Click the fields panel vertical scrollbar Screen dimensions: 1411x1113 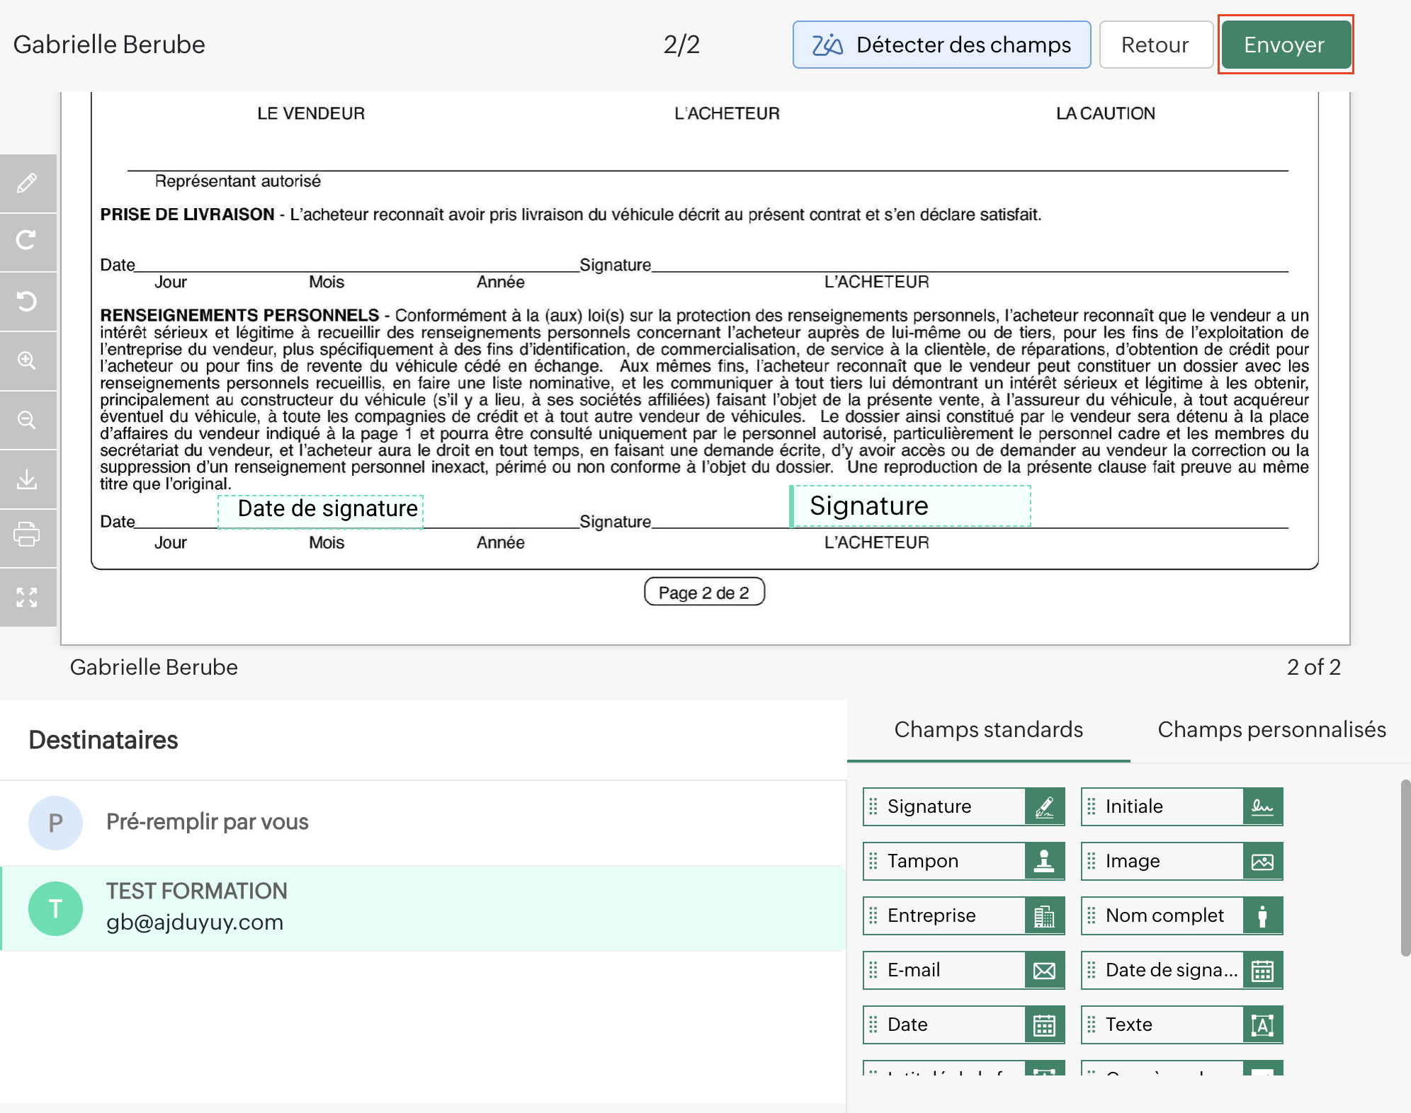1405,867
